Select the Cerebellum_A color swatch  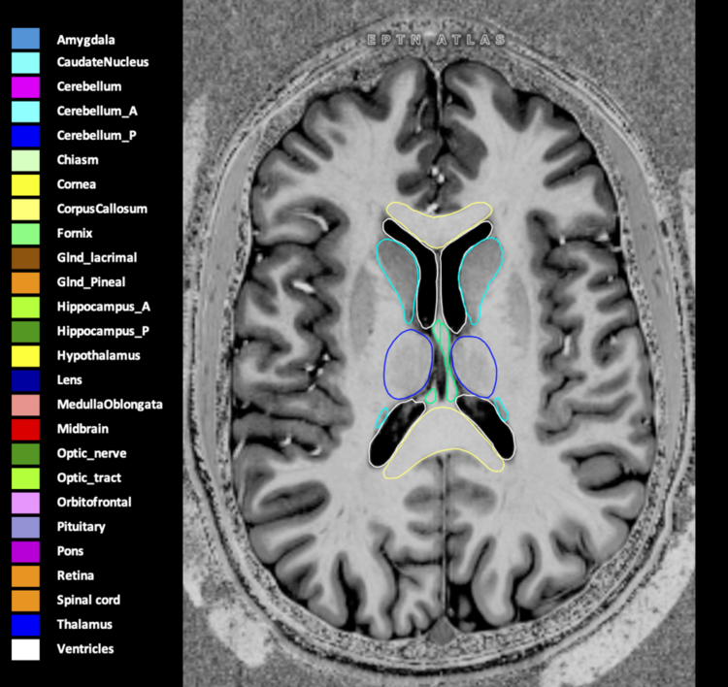[x=25, y=112]
